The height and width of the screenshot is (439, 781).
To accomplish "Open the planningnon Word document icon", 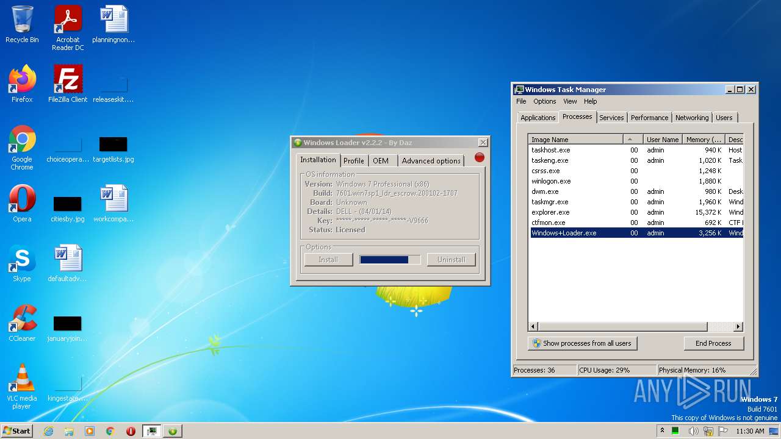I will pos(113,24).
